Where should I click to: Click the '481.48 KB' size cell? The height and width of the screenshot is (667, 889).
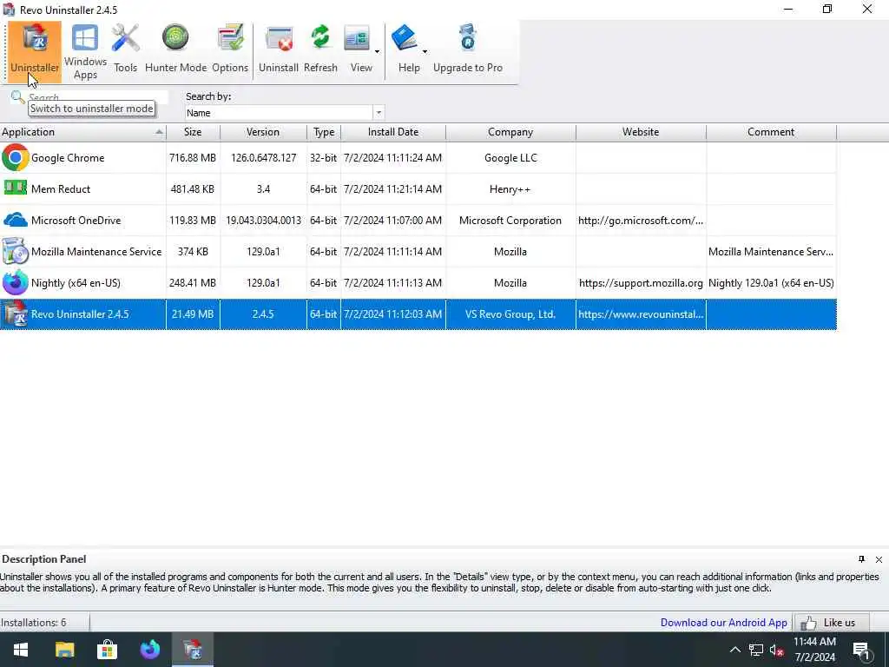[193, 188]
